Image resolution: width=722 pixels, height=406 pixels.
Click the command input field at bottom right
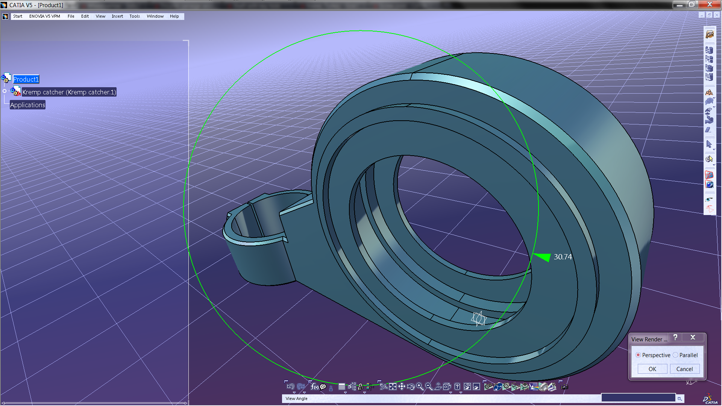[x=638, y=398]
